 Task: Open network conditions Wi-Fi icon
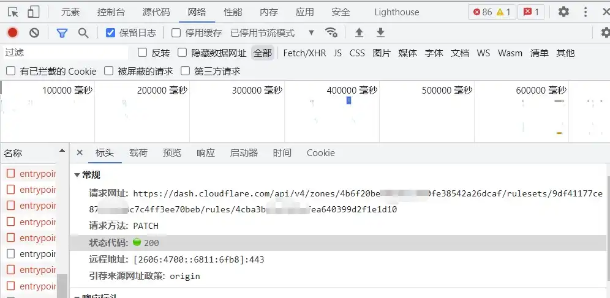point(331,33)
